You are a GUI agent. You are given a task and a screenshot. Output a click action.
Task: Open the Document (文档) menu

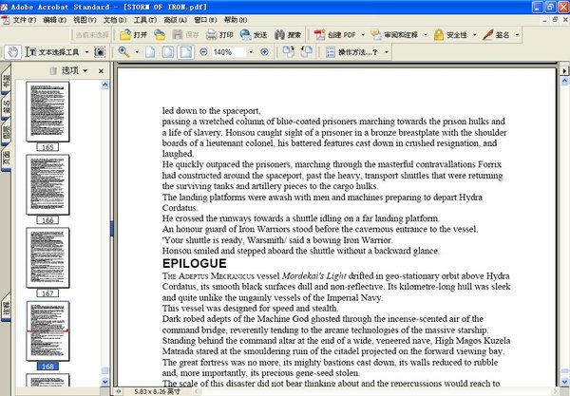pyautogui.click(x=115, y=20)
